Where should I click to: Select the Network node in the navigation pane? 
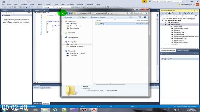[72, 51]
